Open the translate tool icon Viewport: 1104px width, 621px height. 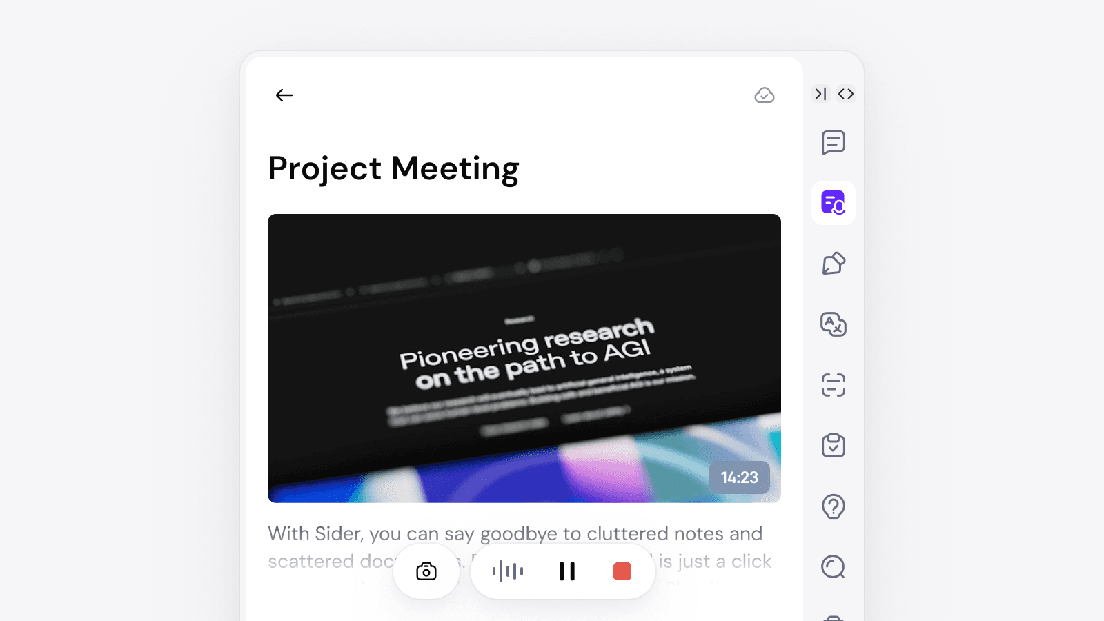(834, 324)
